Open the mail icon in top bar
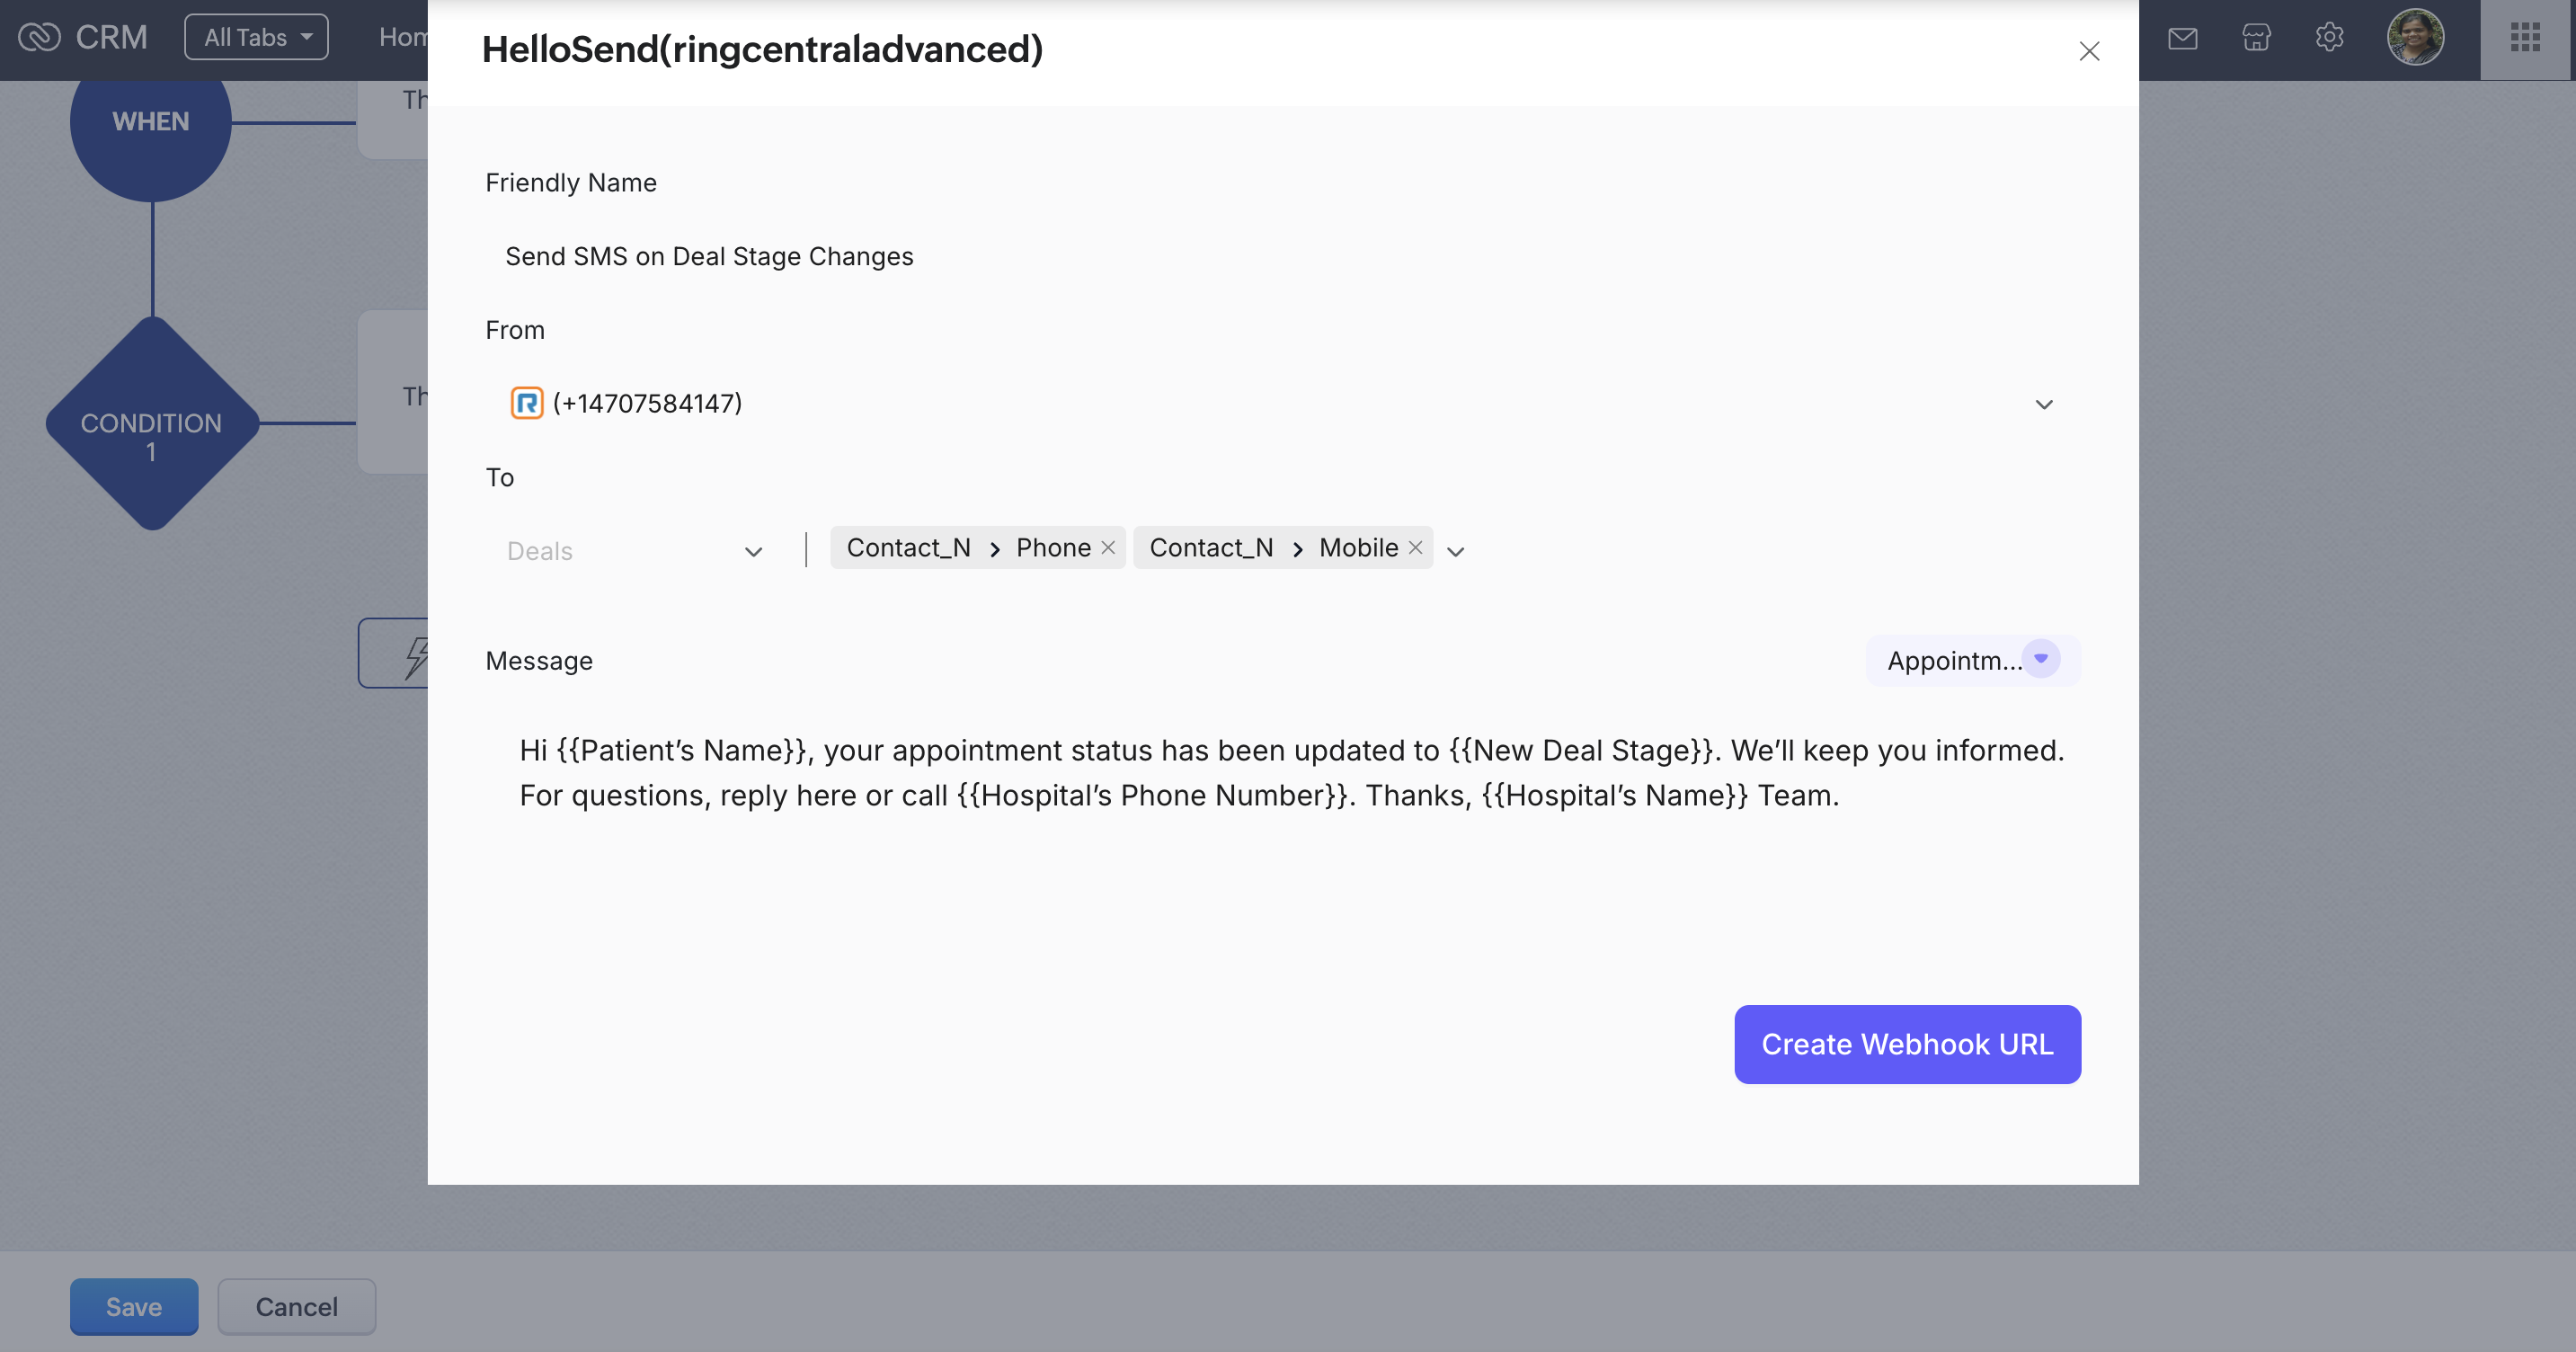Viewport: 2576px width, 1352px height. (2182, 38)
